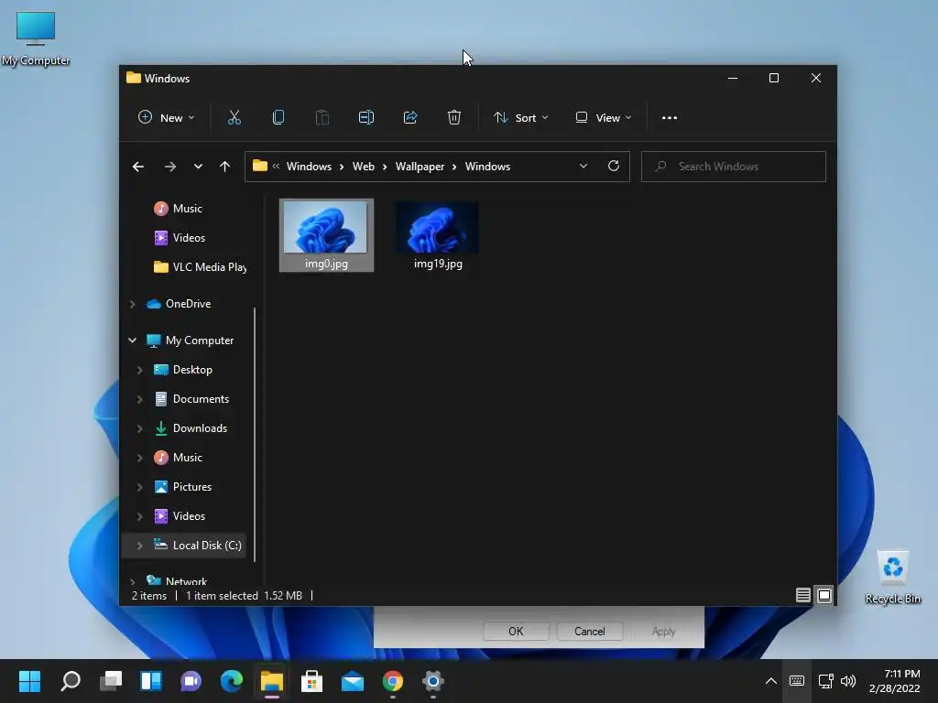Launch Google Chrome from taskbar
938x703 pixels.
point(392,681)
